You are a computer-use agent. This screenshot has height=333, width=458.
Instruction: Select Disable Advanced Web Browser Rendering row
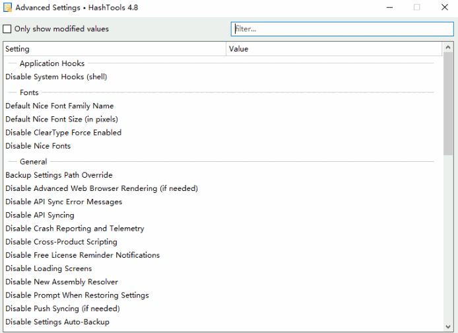[102, 188]
